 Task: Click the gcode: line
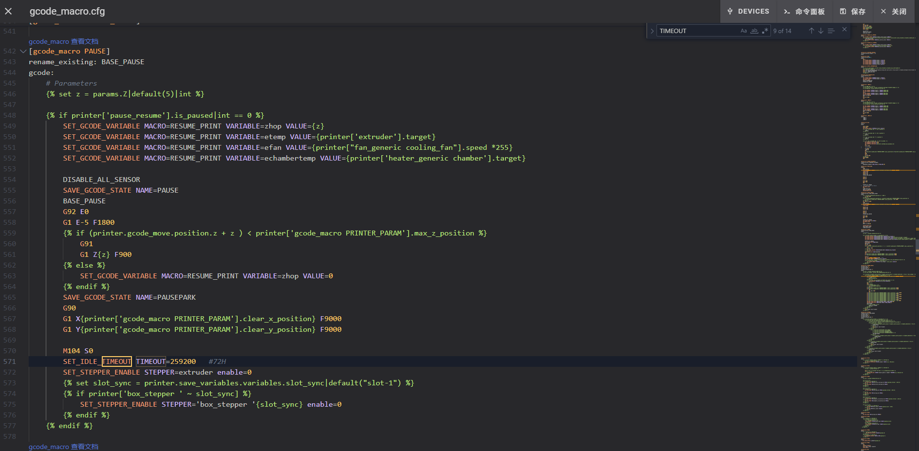tap(41, 72)
